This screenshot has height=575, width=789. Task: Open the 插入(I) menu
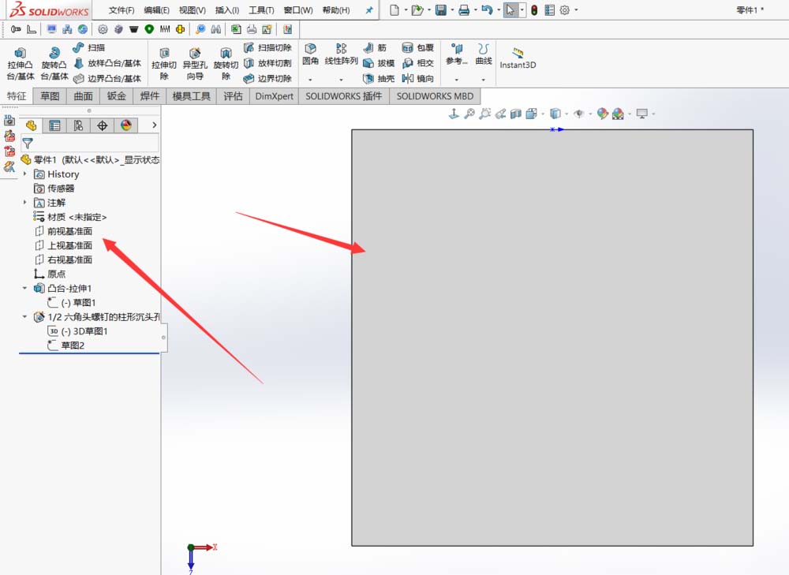tap(226, 10)
